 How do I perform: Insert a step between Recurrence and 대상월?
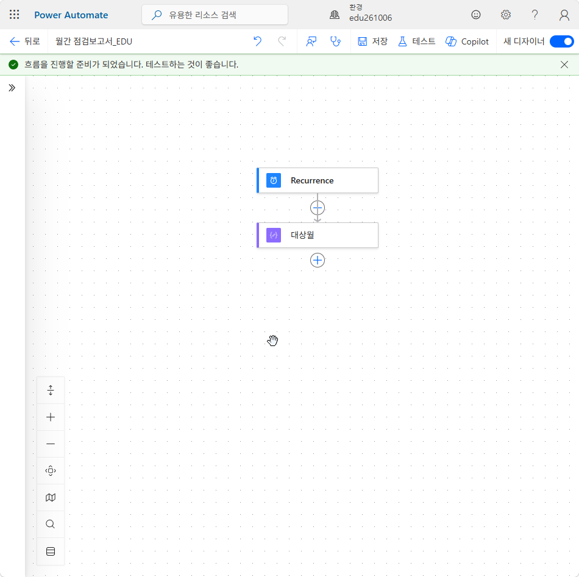pos(318,208)
